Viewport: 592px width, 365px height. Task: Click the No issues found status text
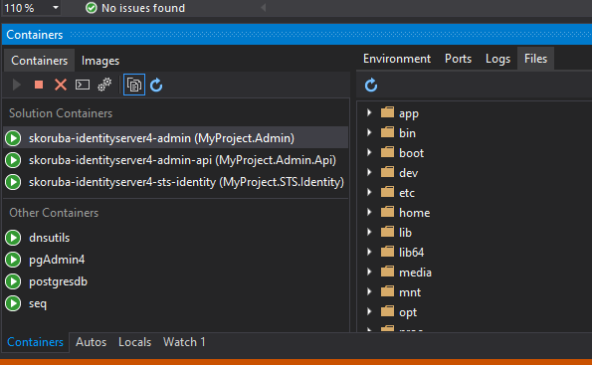[143, 8]
